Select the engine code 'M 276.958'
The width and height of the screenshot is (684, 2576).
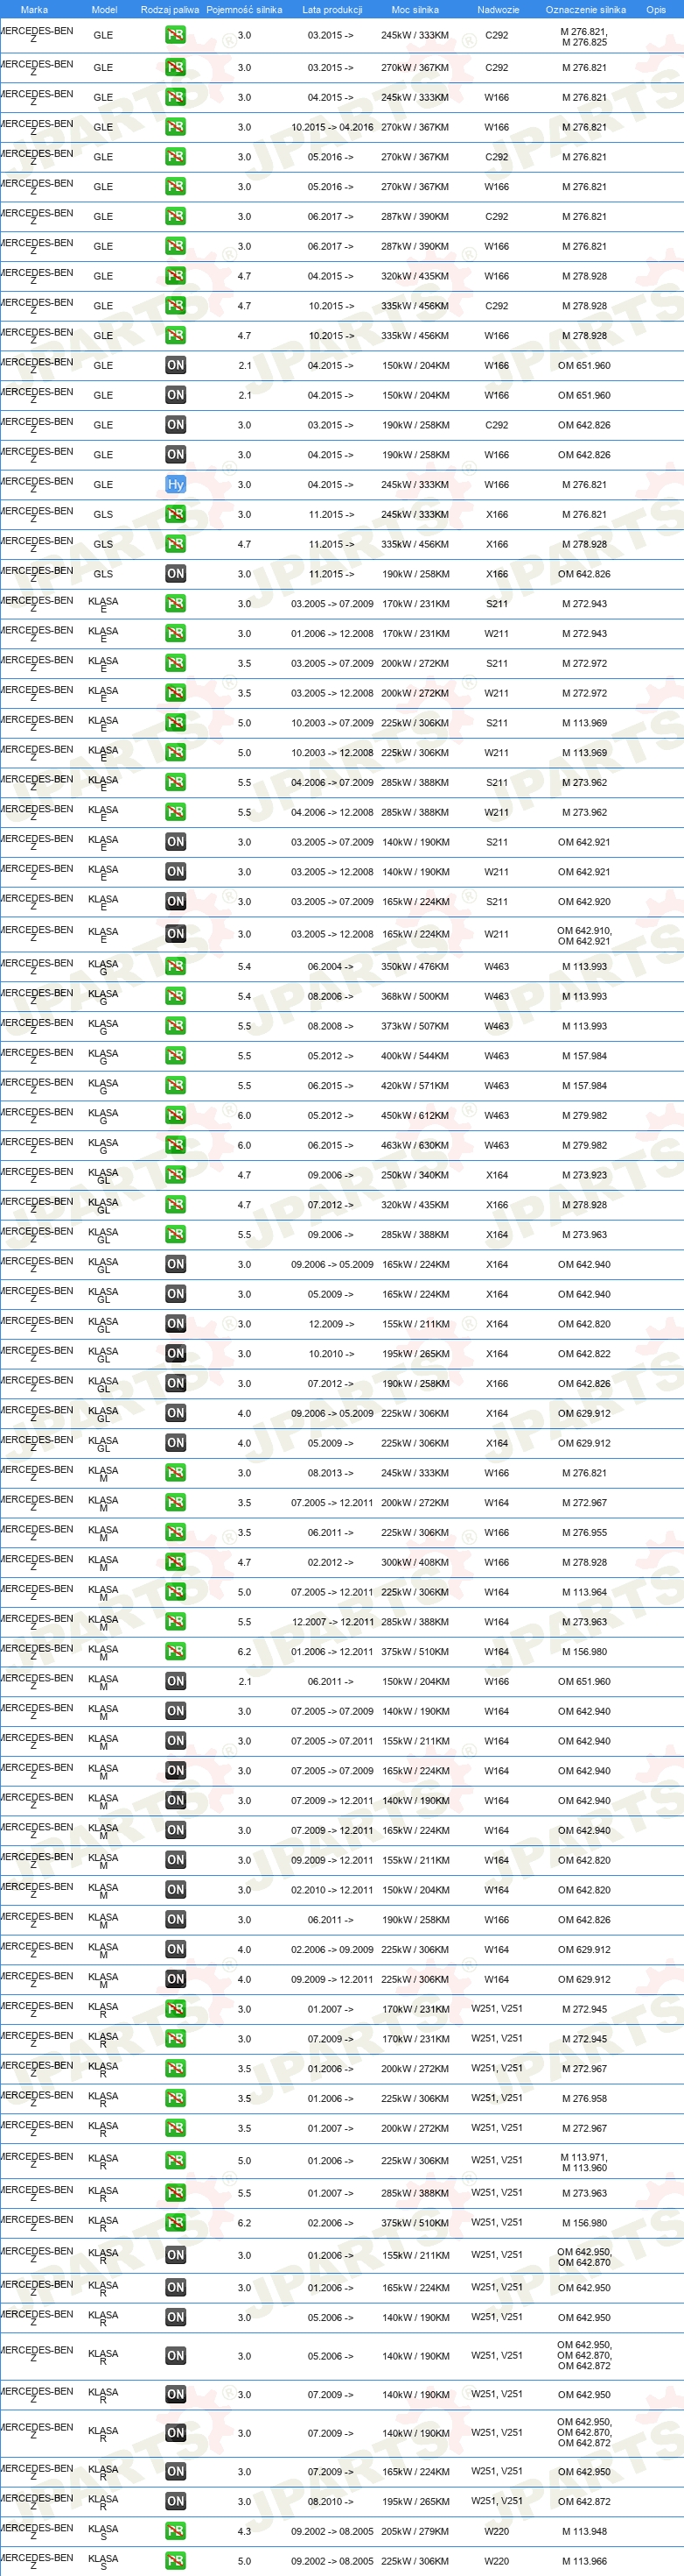click(584, 2098)
